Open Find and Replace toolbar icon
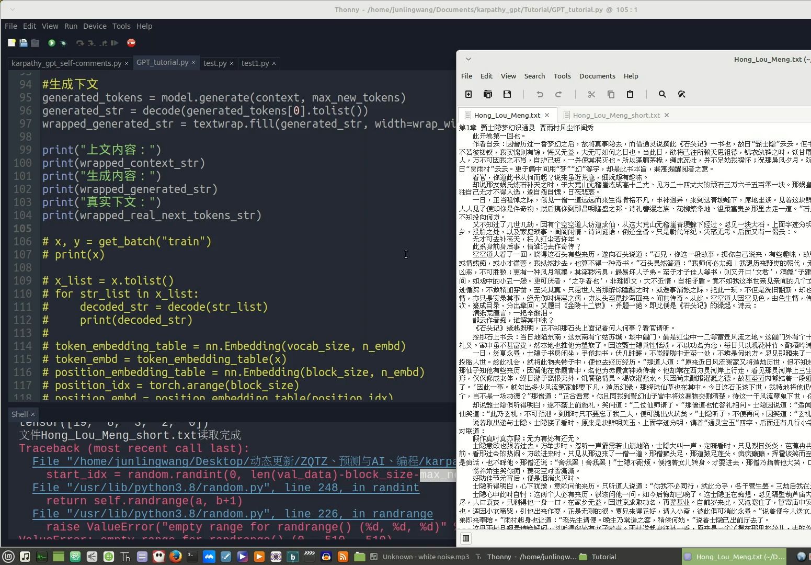The image size is (811, 565). 681,94
